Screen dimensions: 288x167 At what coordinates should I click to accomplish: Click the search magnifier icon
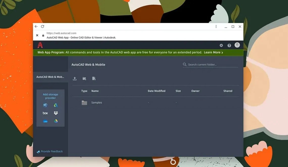(x=185, y=64)
